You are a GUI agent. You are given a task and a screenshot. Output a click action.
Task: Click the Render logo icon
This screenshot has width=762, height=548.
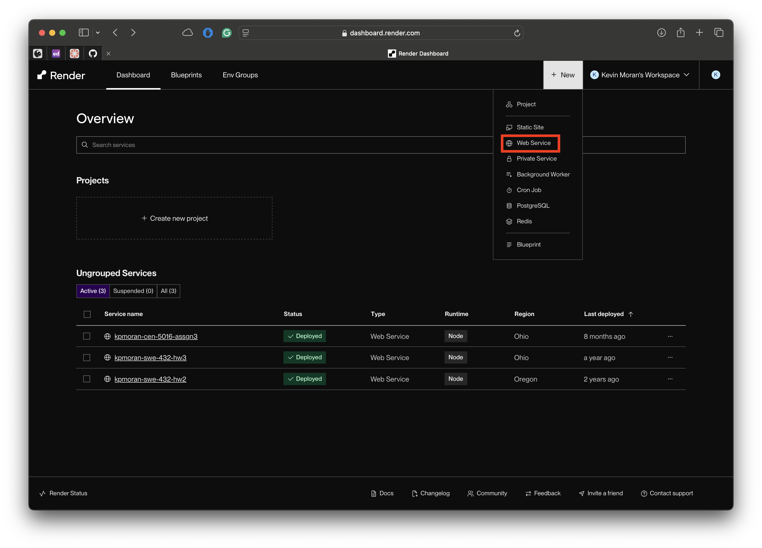[42, 75]
